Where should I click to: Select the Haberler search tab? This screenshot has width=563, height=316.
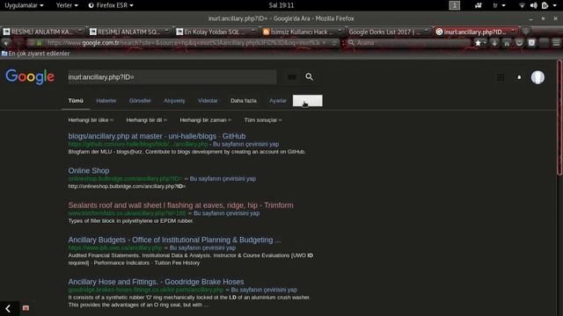coord(106,101)
